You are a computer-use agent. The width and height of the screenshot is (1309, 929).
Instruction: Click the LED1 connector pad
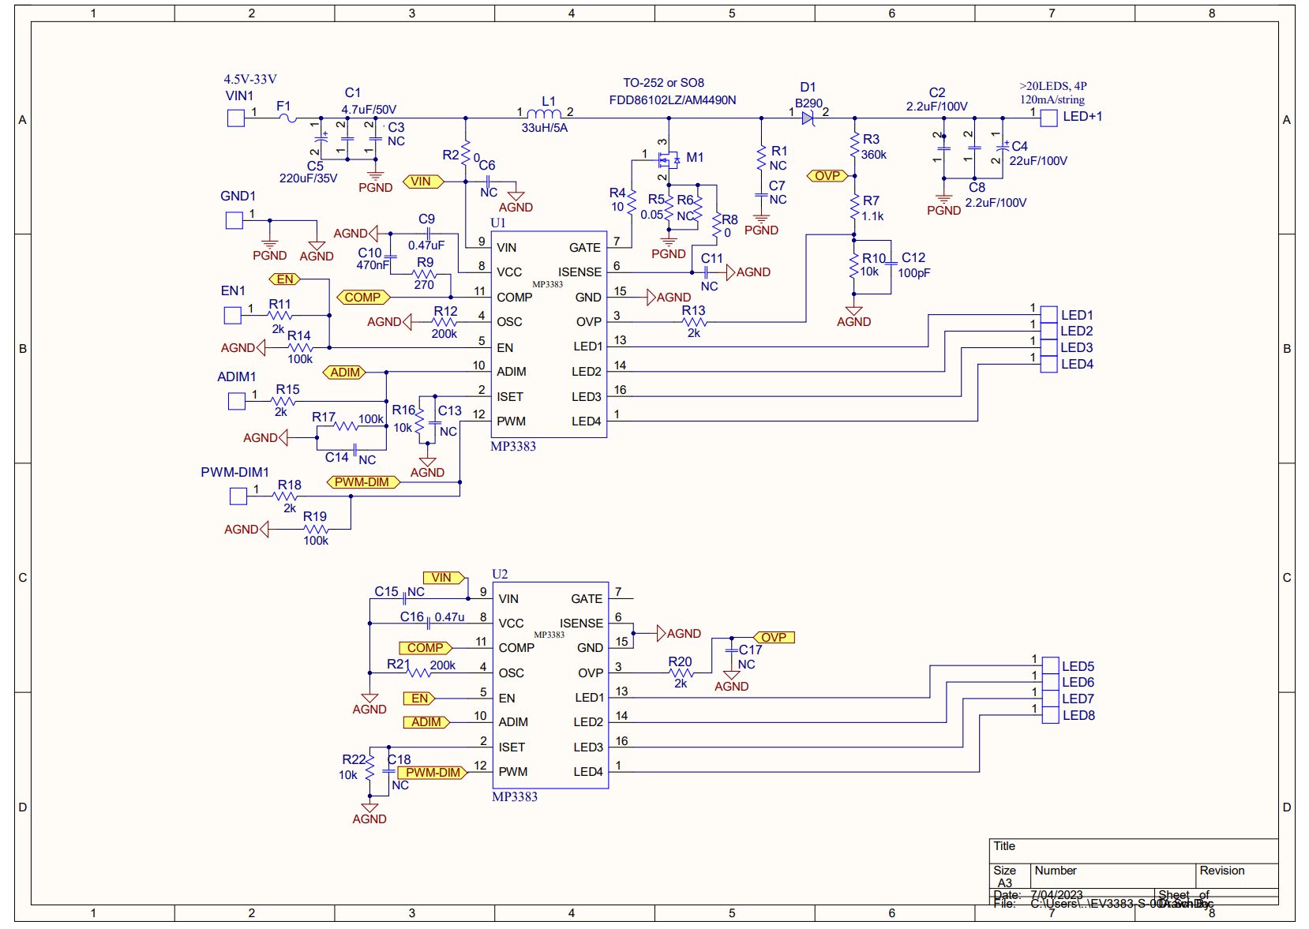[x=1048, y=315]
